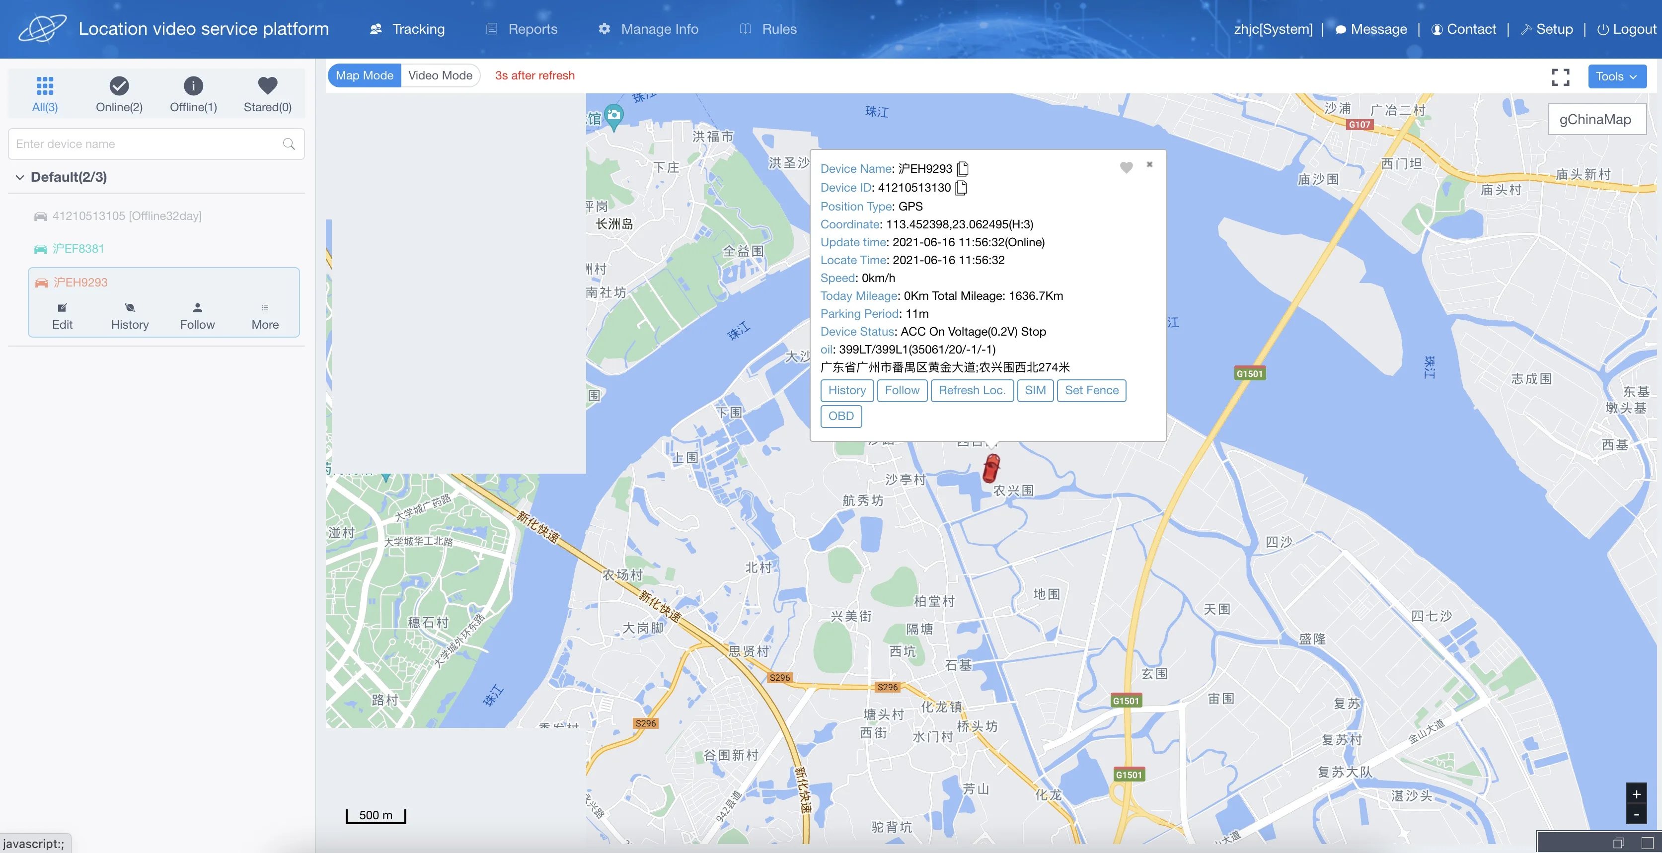Screen dimensions: 1662x853
Task: Switch to Video Mode
Action: [440, 75]
